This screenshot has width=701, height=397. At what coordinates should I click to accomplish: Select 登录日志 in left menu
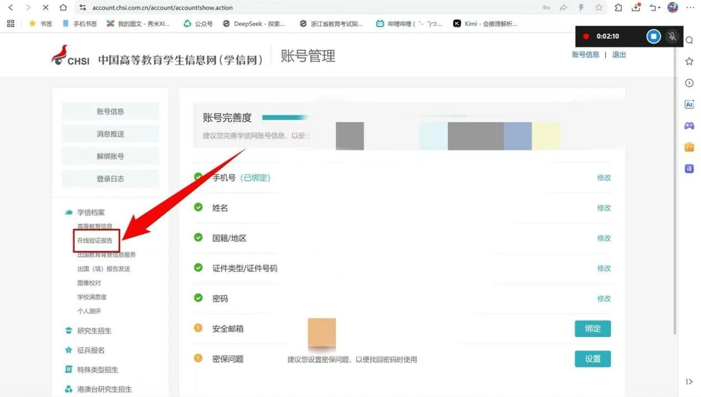click(110, 179)
